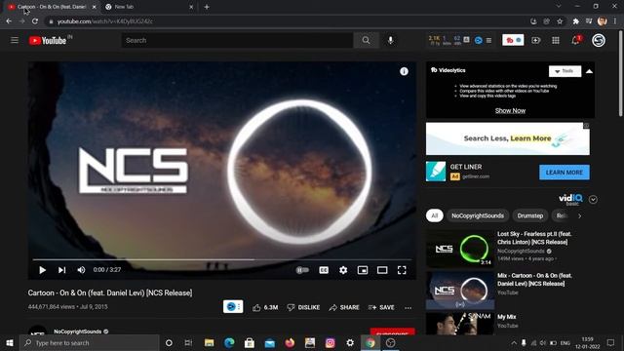
Task: Reload the page
Action: (35, 21)
